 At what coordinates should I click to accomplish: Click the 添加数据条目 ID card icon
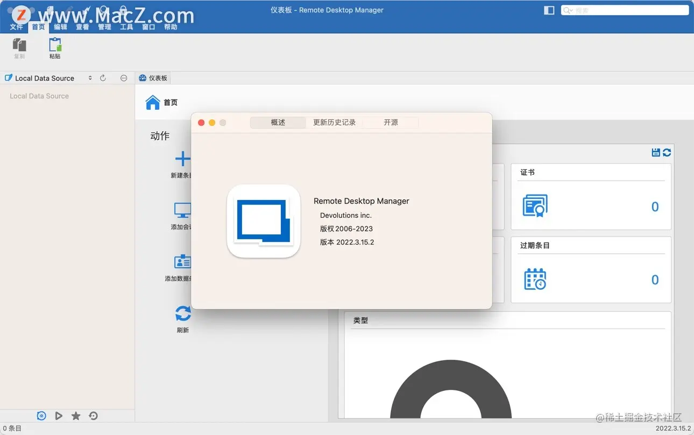click(183, 262)
